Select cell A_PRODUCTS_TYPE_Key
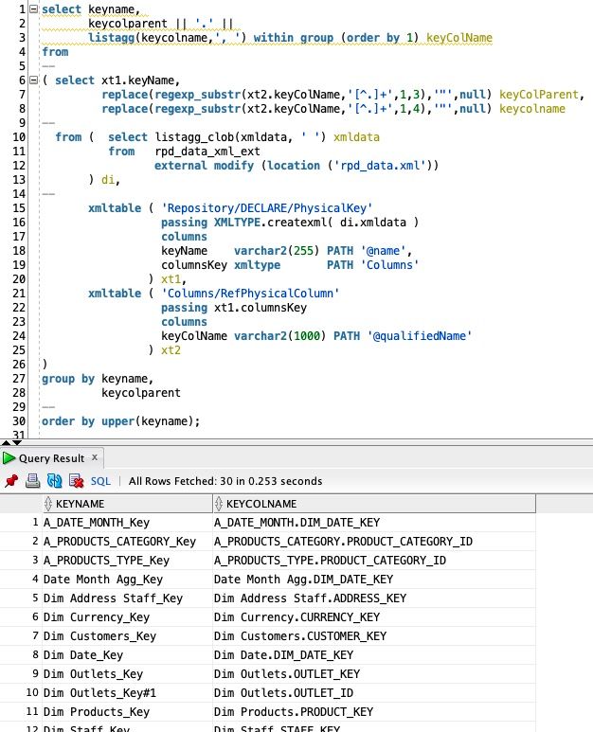 click(128, 561)
